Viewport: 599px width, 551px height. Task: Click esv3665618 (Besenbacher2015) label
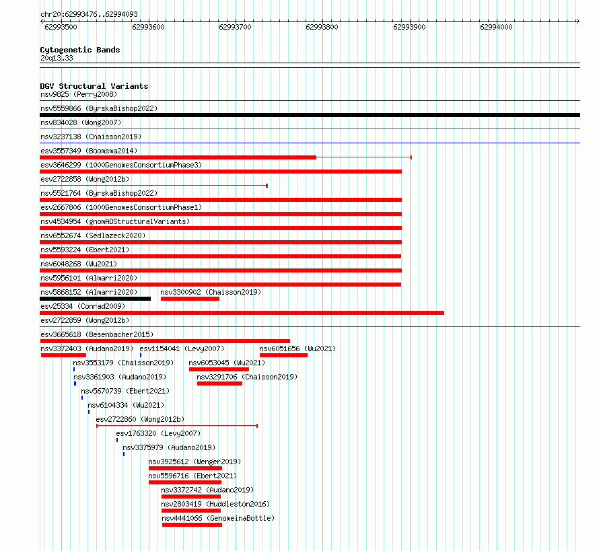coord(97,334)
